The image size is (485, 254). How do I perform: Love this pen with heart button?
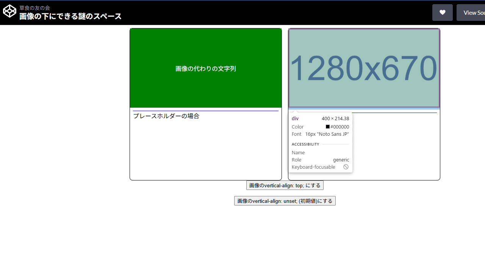point(443,13)
